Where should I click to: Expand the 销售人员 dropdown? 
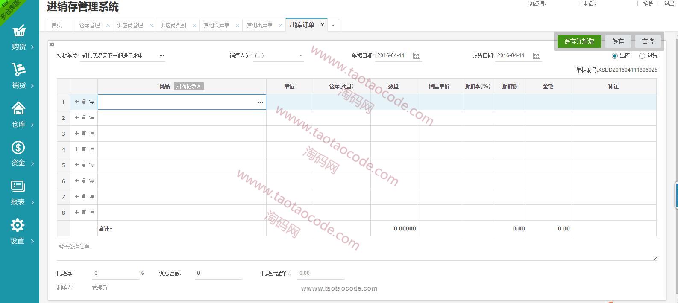pos(300,55)
